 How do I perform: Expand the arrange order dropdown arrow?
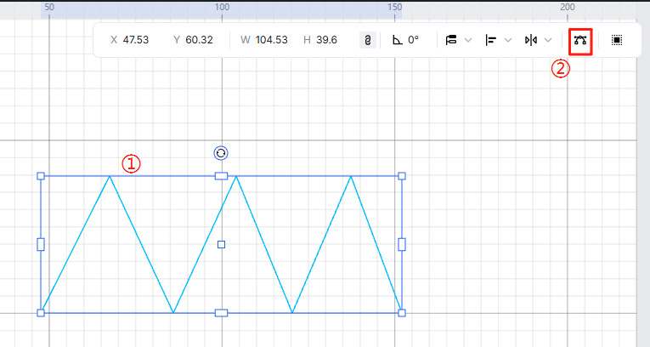468,40
